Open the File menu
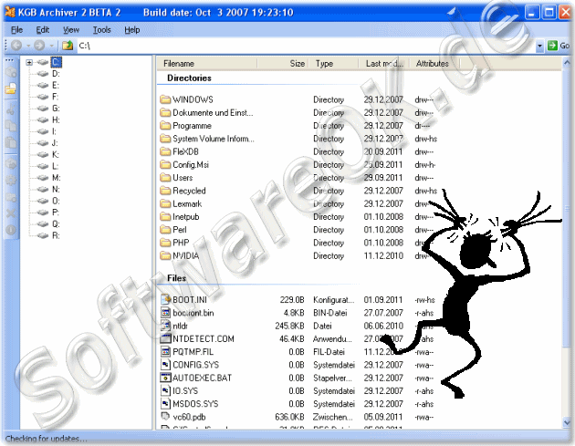The image size is (575, 446). point(16,30)
